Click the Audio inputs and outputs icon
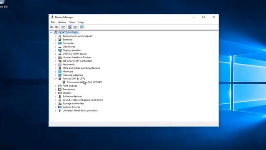Image resolution: width=266 pixels, height=150 pixels. point(60,36)
